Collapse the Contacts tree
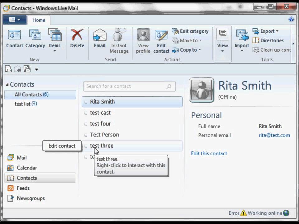This screenshot has height=224, width=299. tap(7, 84)
